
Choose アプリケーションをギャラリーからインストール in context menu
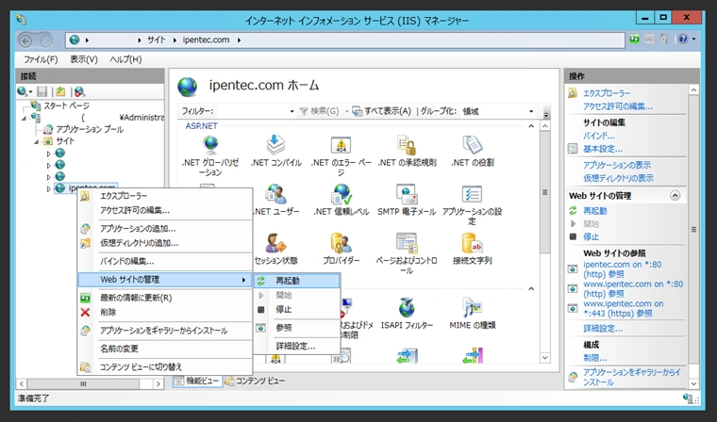[x=165, y=331]
